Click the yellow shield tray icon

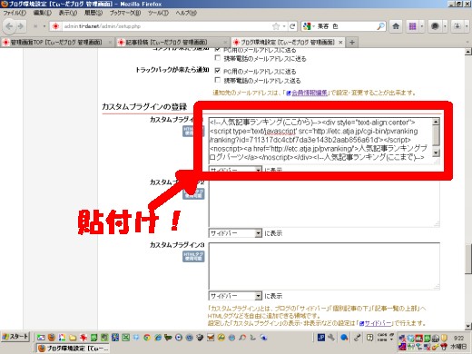coord(444,338)
